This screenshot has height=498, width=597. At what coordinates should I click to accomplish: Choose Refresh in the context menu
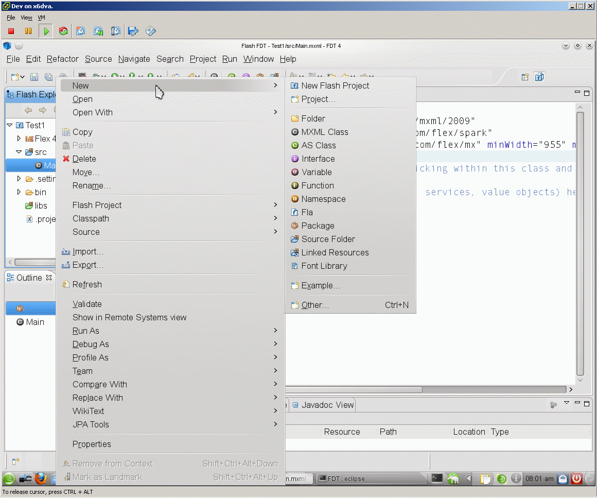coord(170,284)
